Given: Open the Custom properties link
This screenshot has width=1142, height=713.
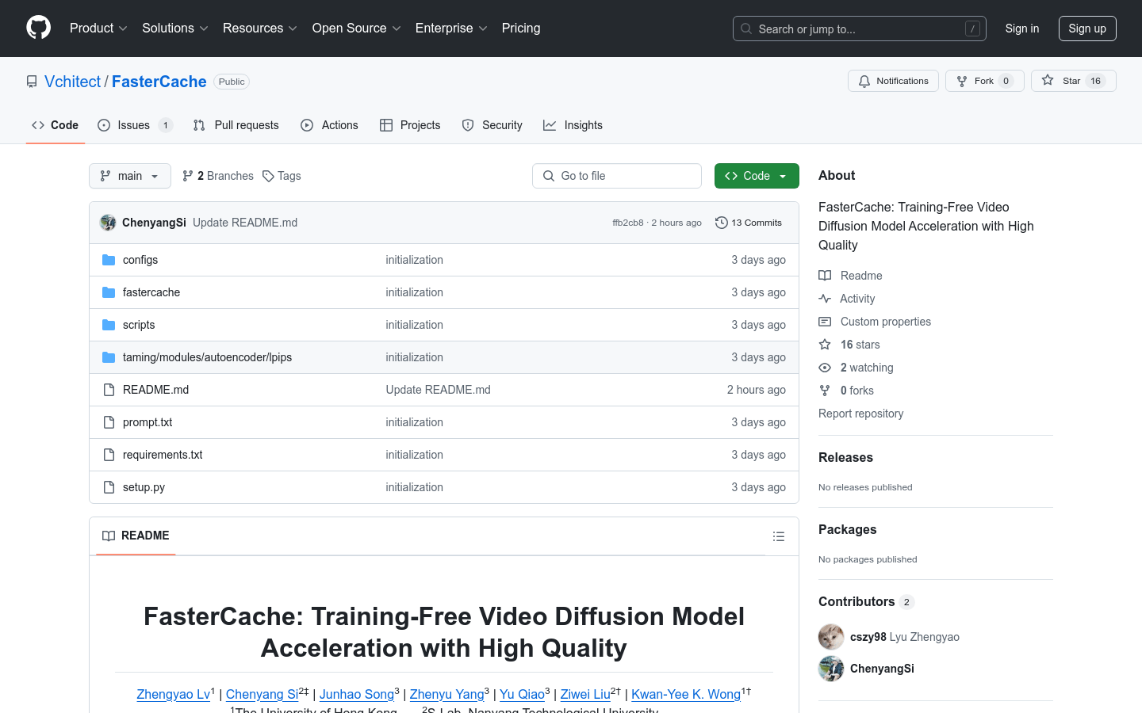Looking at the screenshot, I should point(875,322).
